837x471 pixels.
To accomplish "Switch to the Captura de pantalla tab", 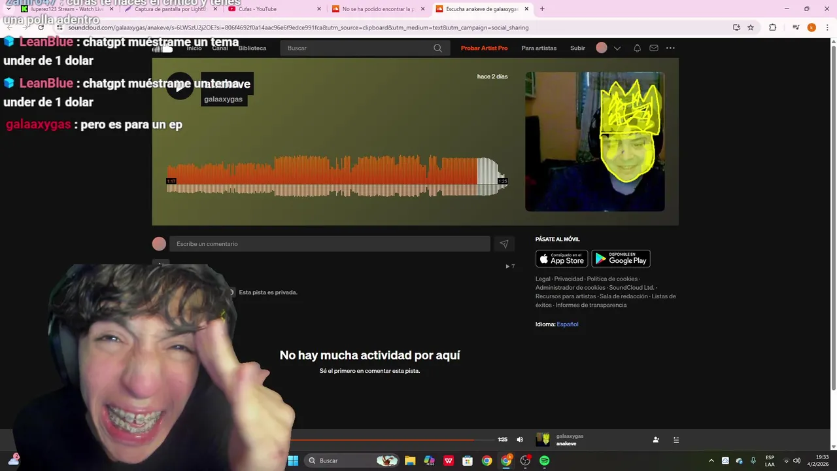I will 171,9.
